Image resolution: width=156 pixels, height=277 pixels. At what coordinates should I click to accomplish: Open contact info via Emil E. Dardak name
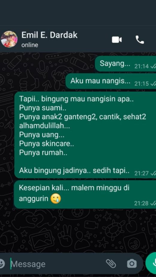(x=49, y=35)
